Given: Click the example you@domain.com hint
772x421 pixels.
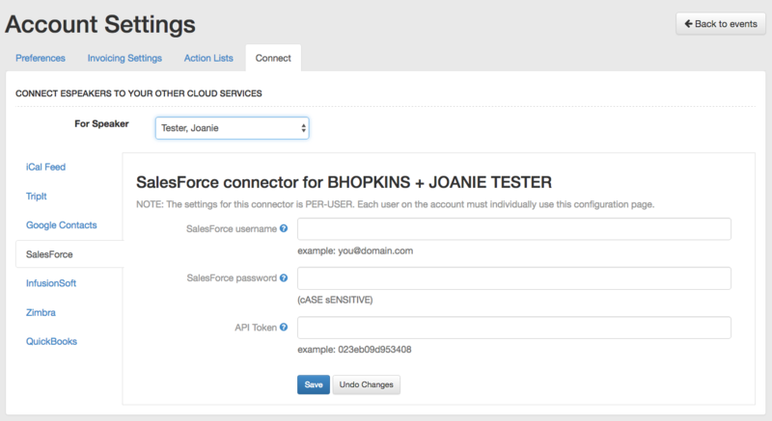Looking at the screenshot, I should [x=355, y=250].
